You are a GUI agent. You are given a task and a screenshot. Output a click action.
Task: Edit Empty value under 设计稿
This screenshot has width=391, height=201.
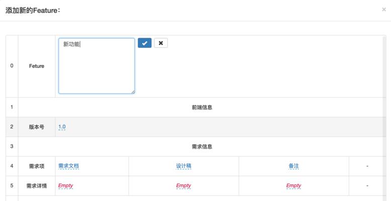(183, 185)
